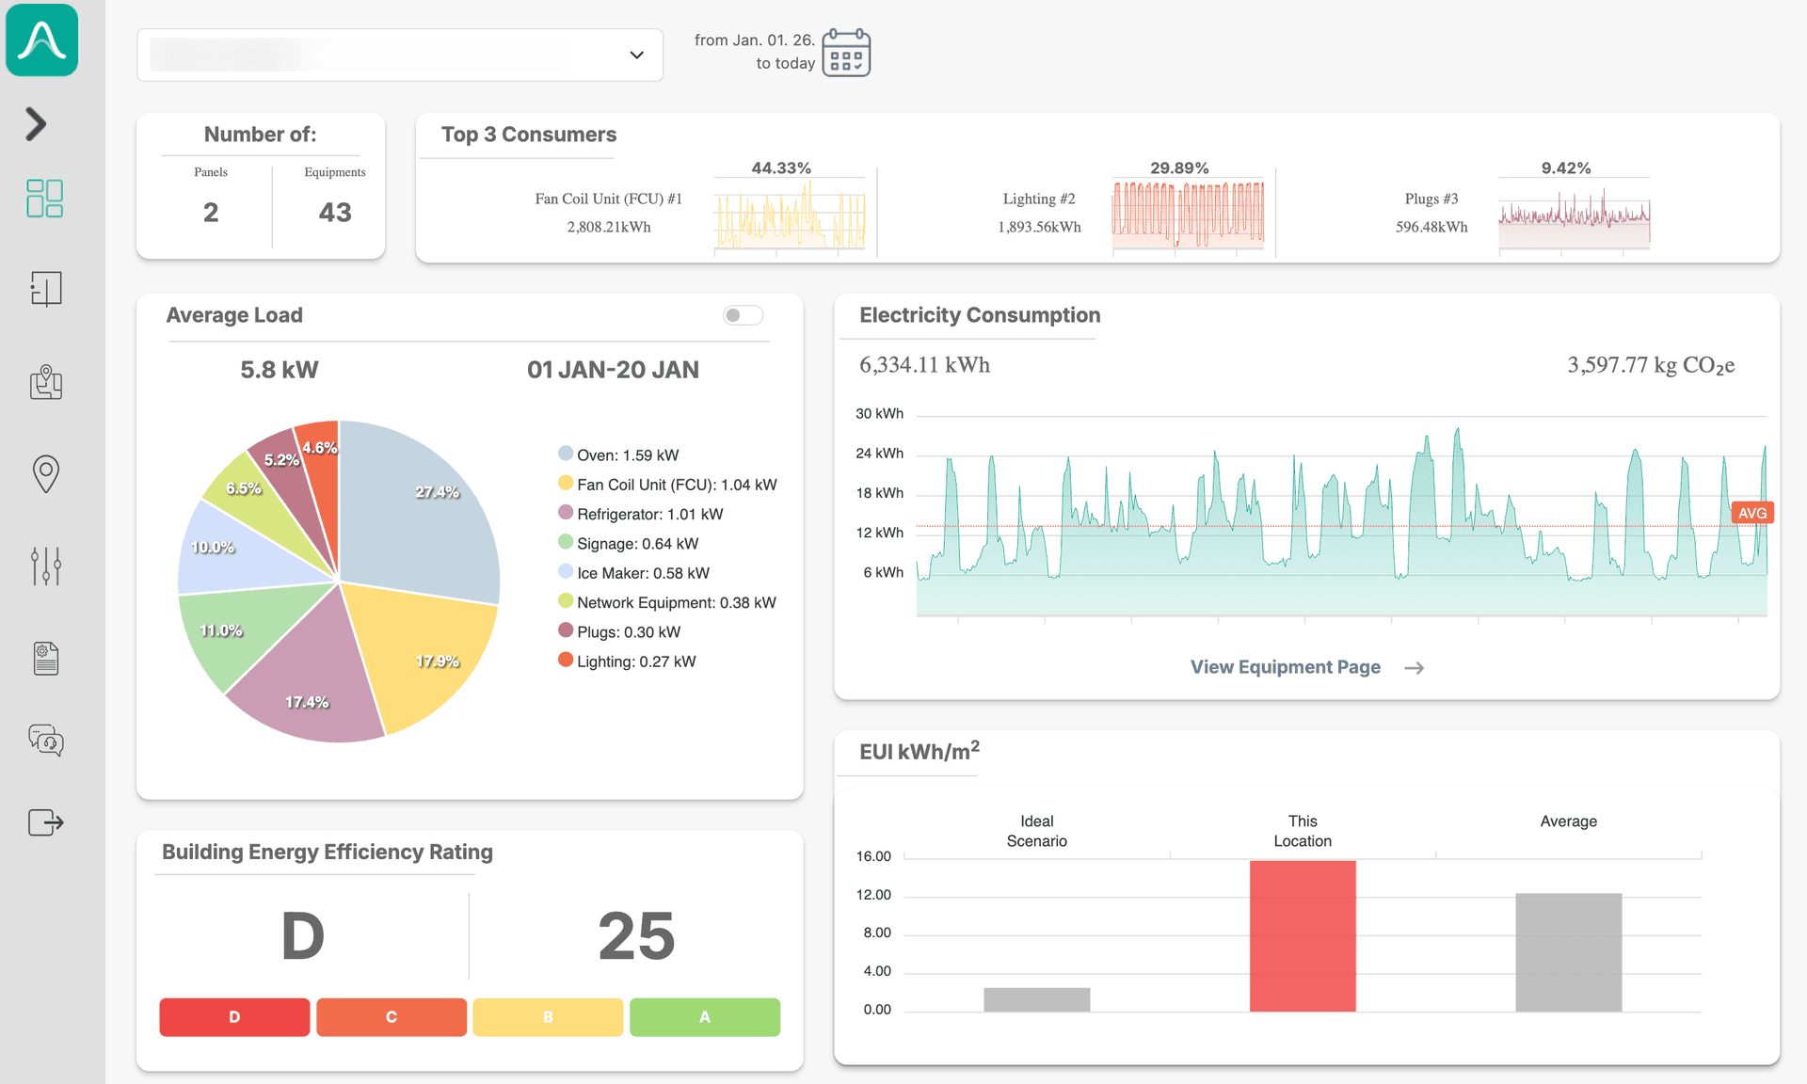The image size is (1807, 1084).
Task: Click the AVG marker on the consumption chart
Action: coord(1751,513)
